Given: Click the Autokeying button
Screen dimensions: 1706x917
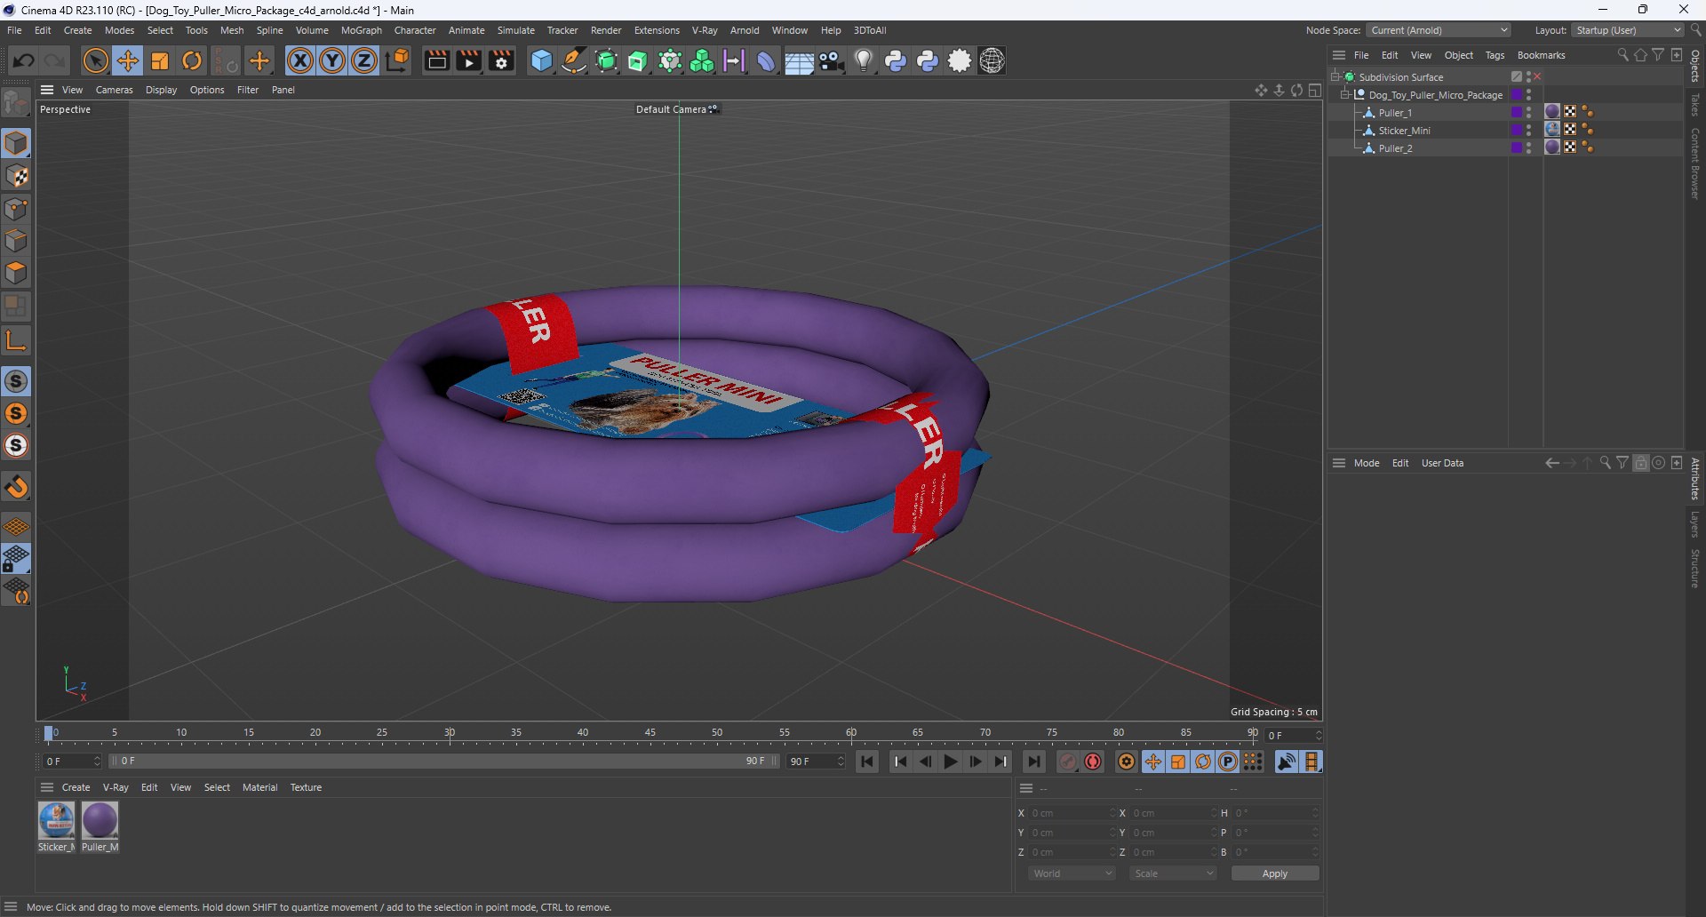Looking at the screenshot, I should click(x=1093, y=762).
